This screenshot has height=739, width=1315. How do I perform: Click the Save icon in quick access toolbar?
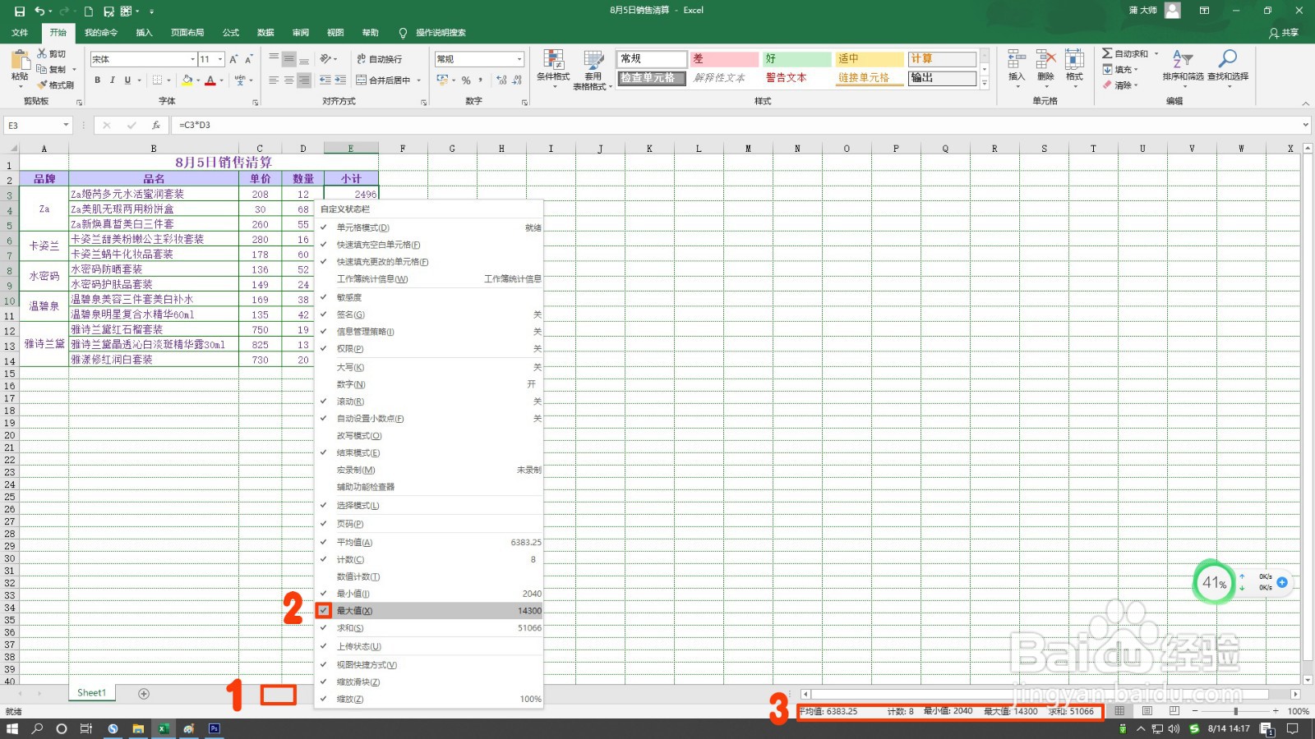[x=20, y=11]
